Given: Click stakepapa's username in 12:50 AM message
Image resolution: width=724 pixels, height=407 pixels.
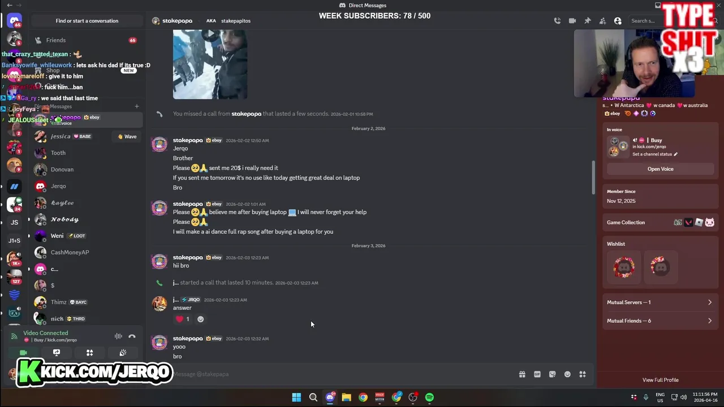Looking at the screenshot, I should (x=188, y=140).
